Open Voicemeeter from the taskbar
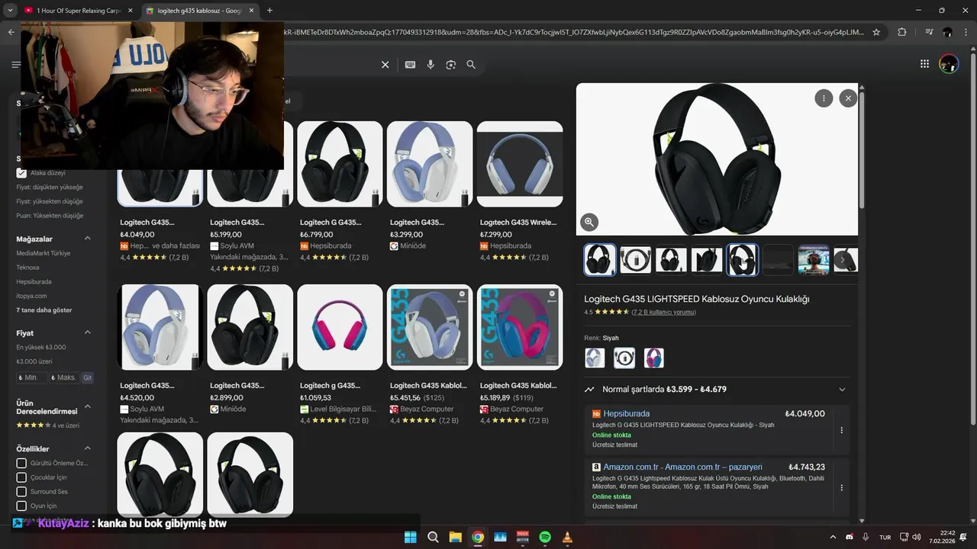The height and width of the screenshot is (549, 977). click(x=523, y=537)
